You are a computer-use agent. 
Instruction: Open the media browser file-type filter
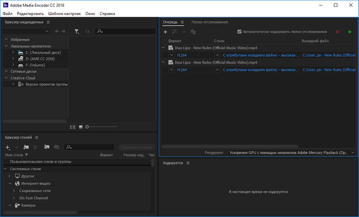coord(77,31)
